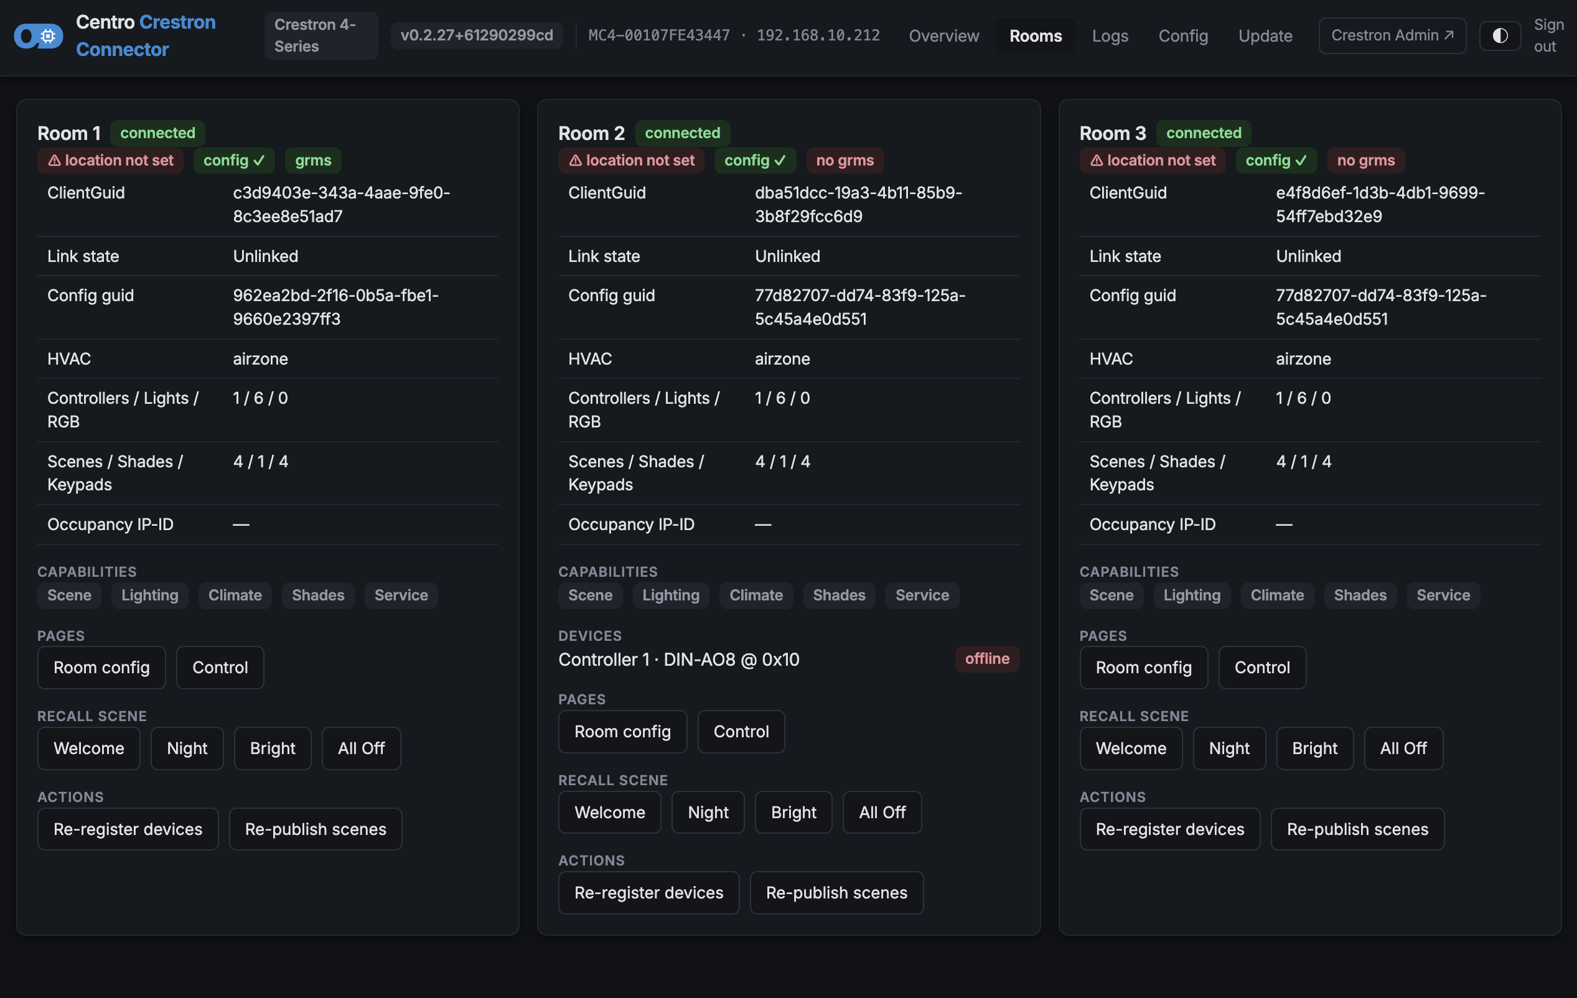This screenshot has width=1577, height=998.
Task: Re-publish scenes for Room 2
Action: (836, 893)
